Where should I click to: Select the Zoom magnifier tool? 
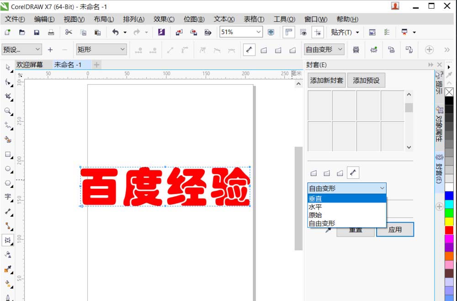8,111
